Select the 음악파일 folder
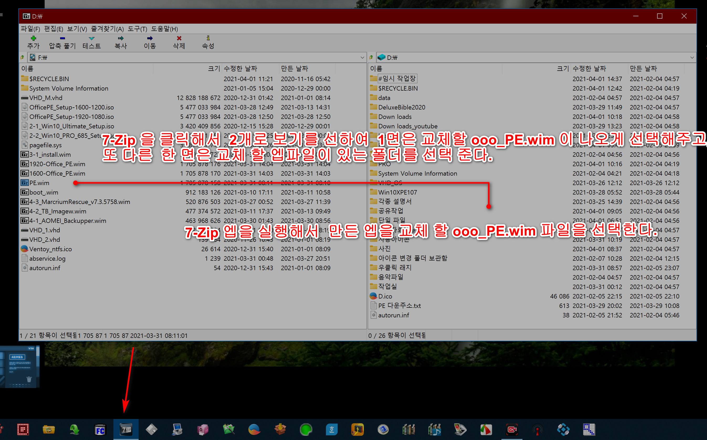The image size is (707, 440). pos(391,277)
